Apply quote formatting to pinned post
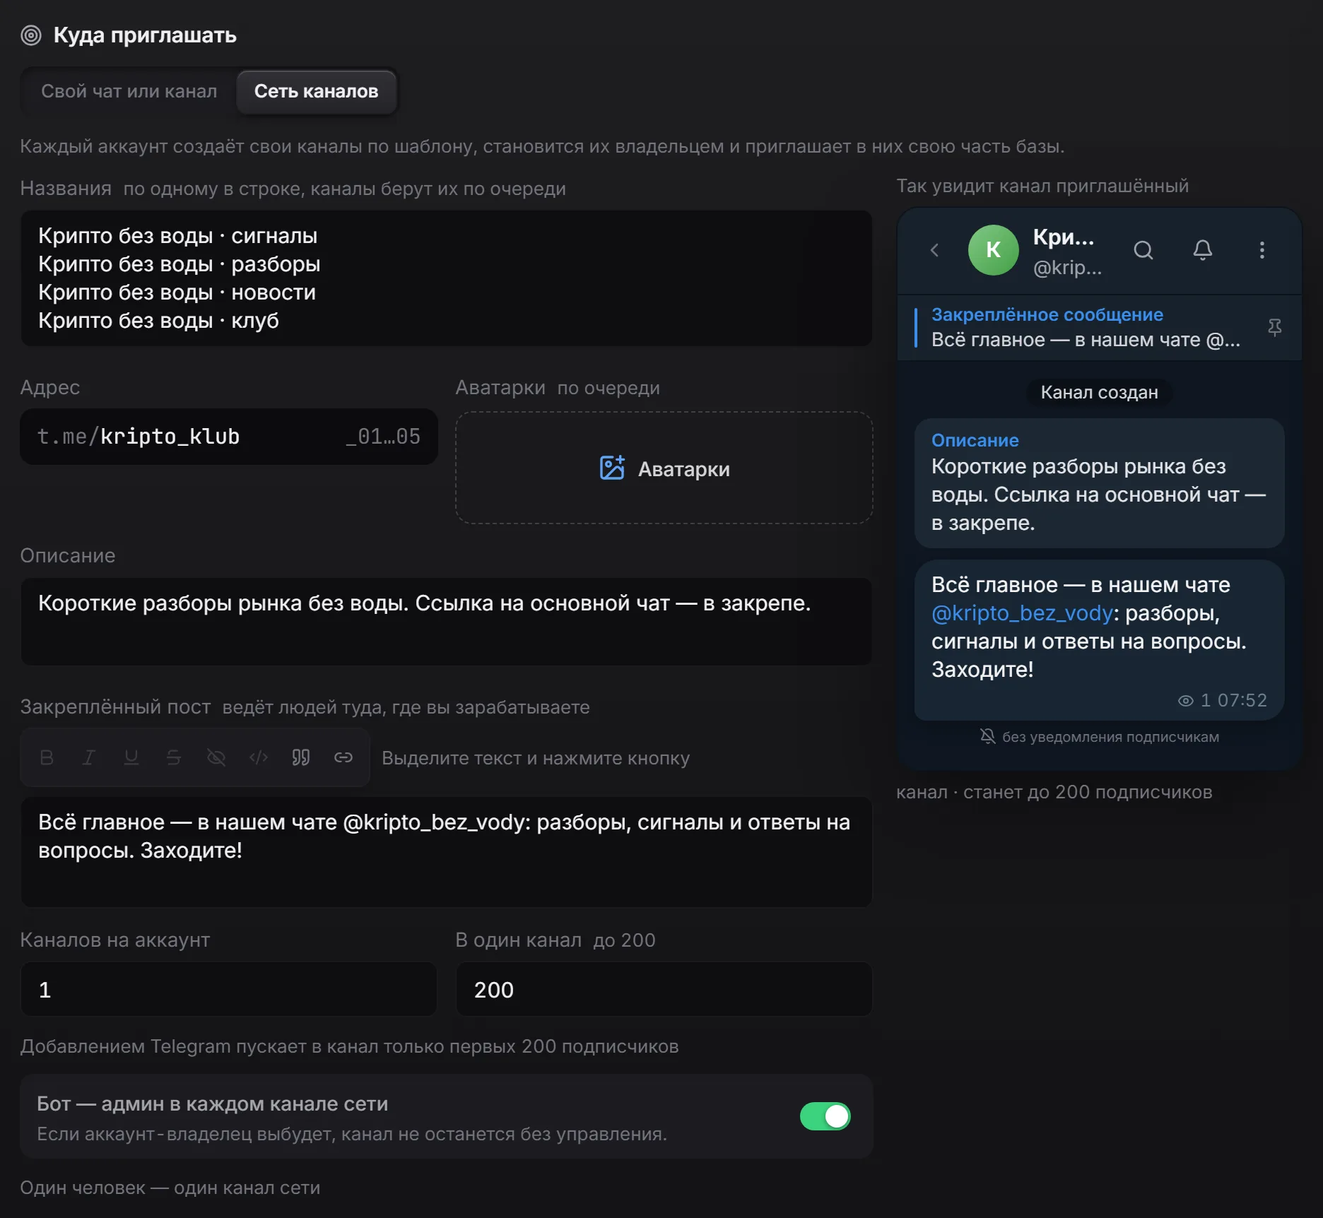1323x1218 pixels. tap(301, 757)
